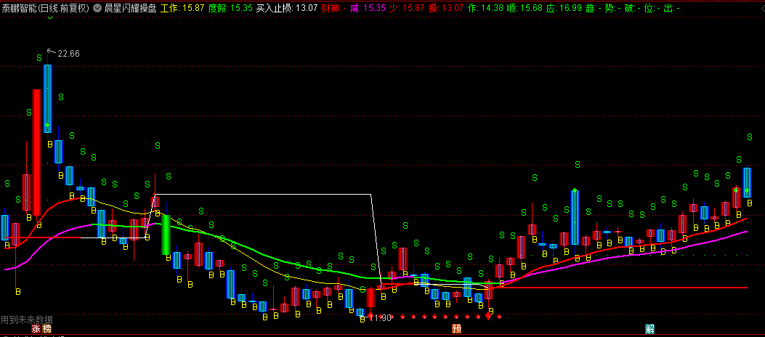Click the green 作: 14.38 value
The height and width of the screenshot is (337, 765).
click(x=485, y=8)
